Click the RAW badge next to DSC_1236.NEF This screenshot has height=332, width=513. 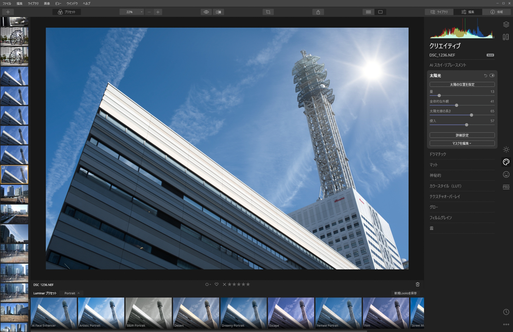tap(490, 55)
